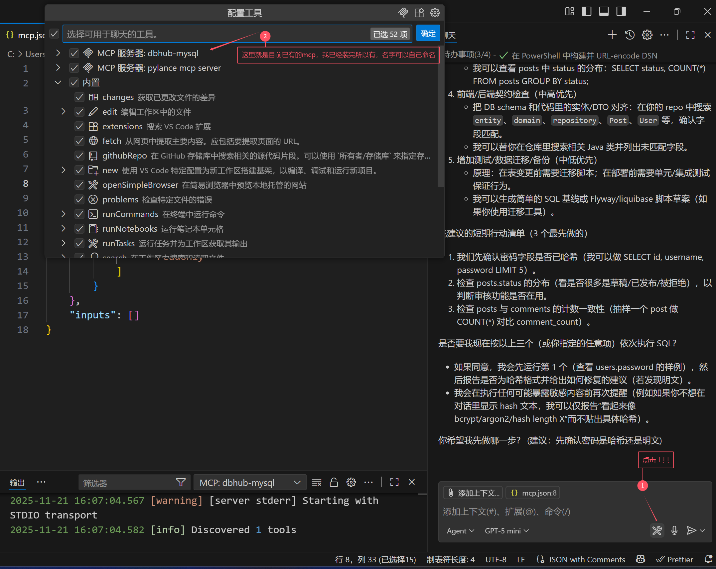Click the notification bell in status bar
Image resolution: width=716 pixels, height=569 pixels.
tap(708, 559)
